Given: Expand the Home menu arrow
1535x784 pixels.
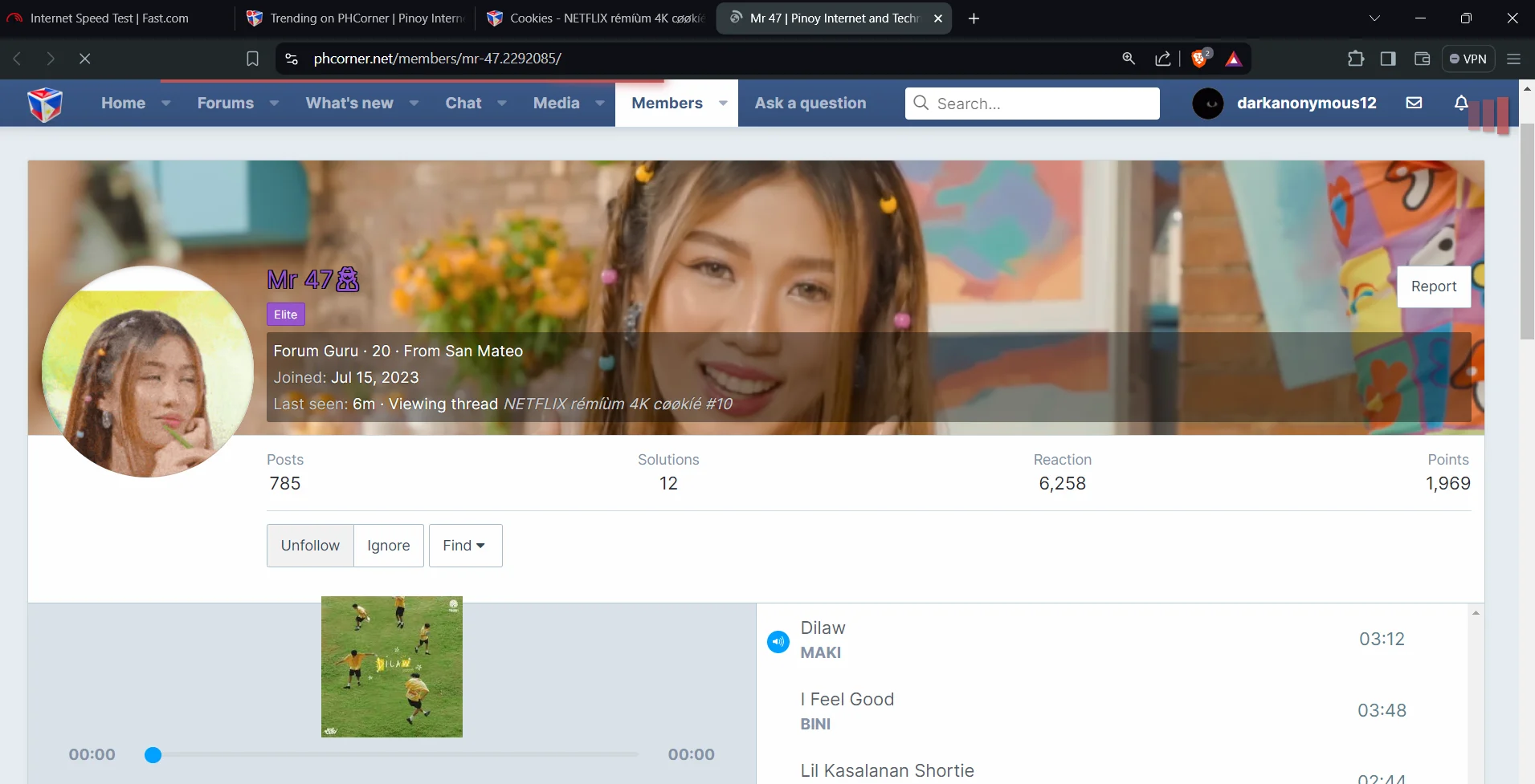Looking at the screenshot, I should (x=165, y=103).
